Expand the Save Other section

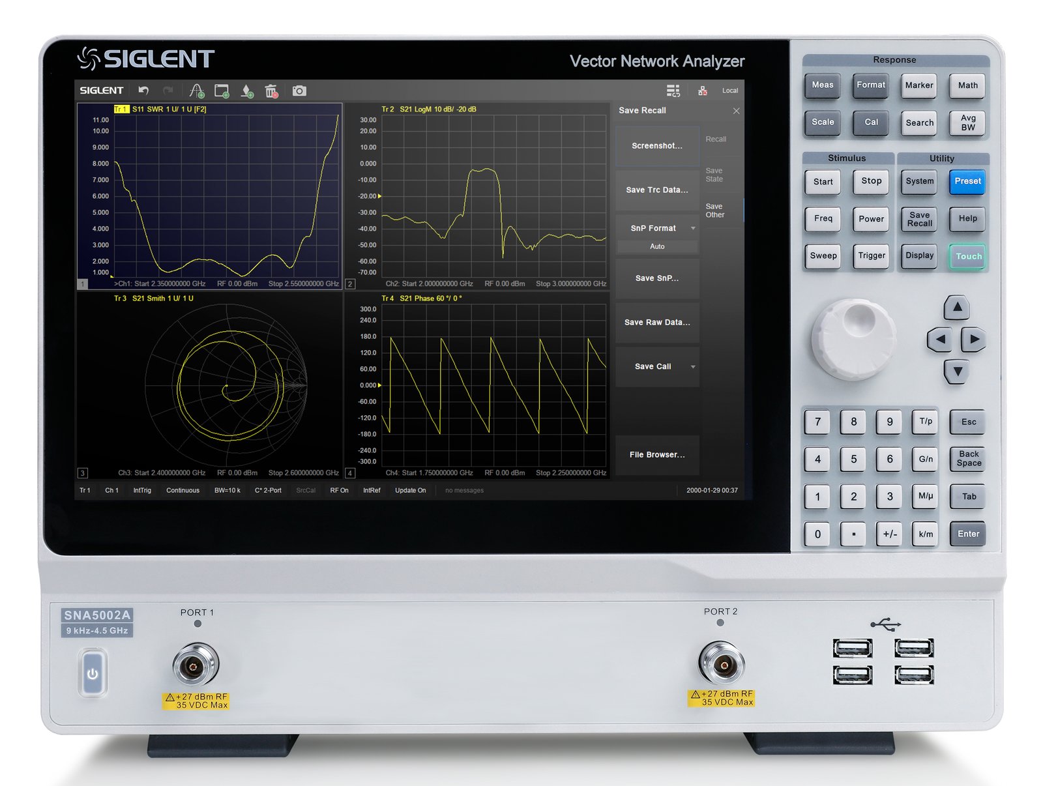(x=716, y=210)
